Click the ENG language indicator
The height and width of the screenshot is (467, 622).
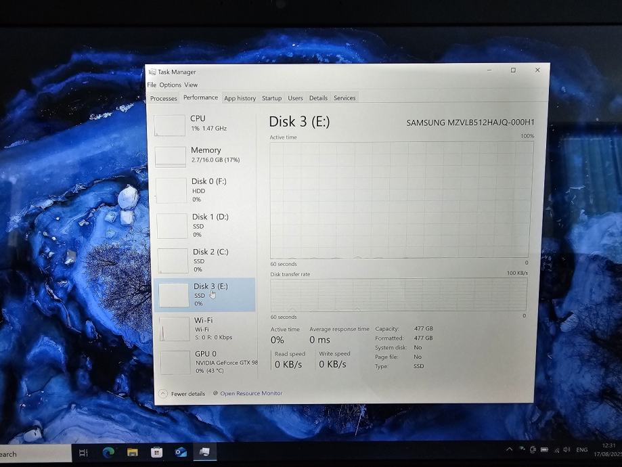point(582,449)
